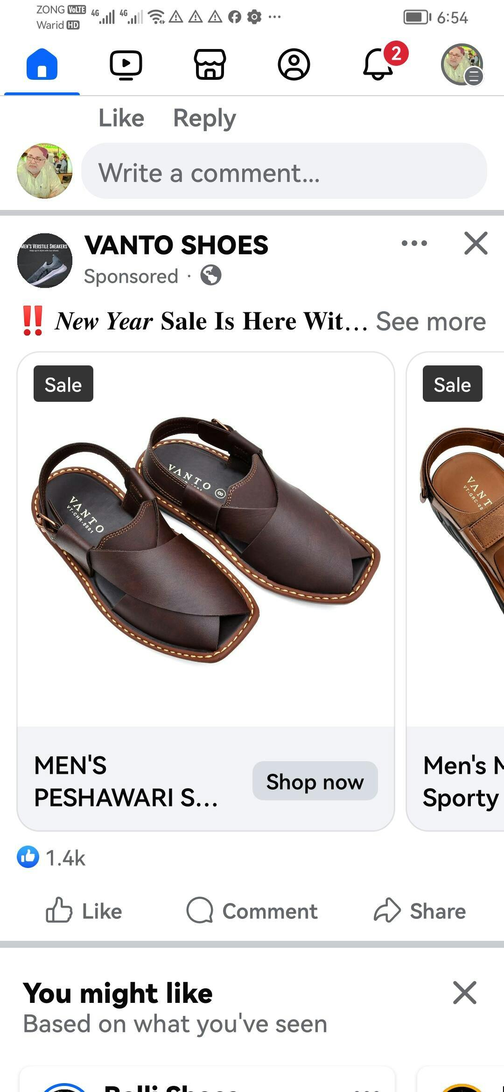The width and height of the screenshot is (504, 1092).
Task: Dismiss the You might like section
Action: tap(464, 993)
